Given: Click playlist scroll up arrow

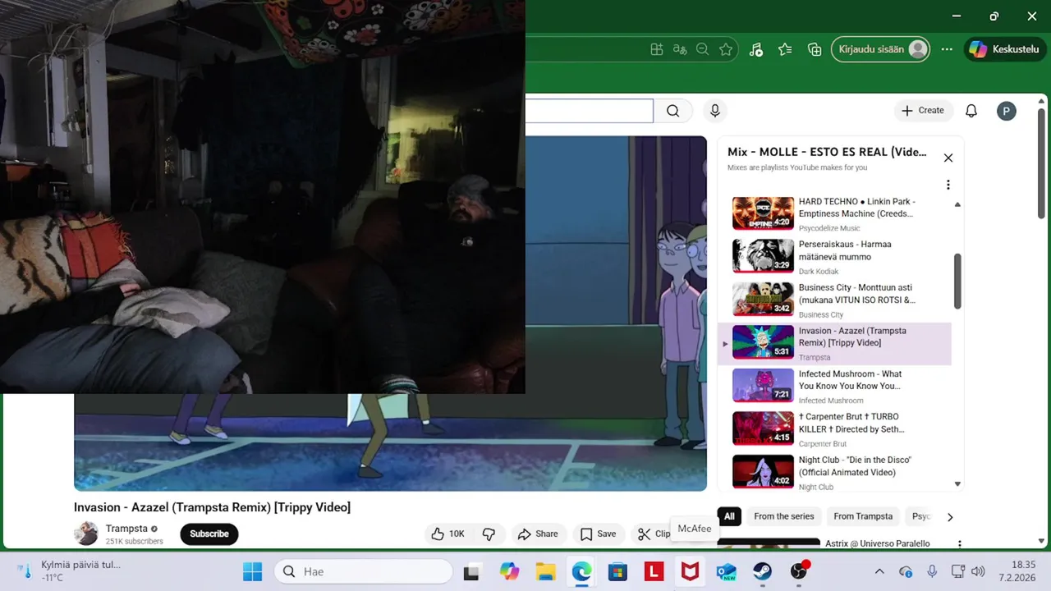Looking at the screenshot, I should pyautogui.click(x=957, y=204).
